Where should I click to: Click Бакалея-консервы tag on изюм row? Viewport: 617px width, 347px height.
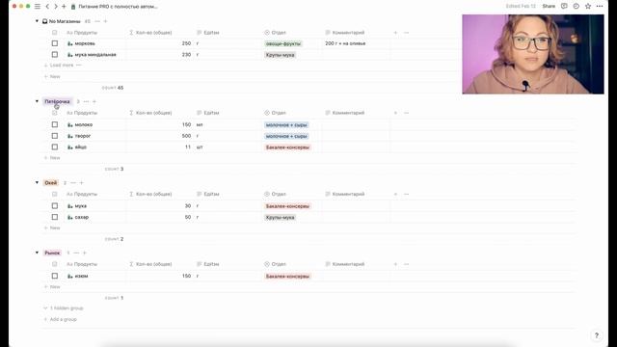coord(287,277)
